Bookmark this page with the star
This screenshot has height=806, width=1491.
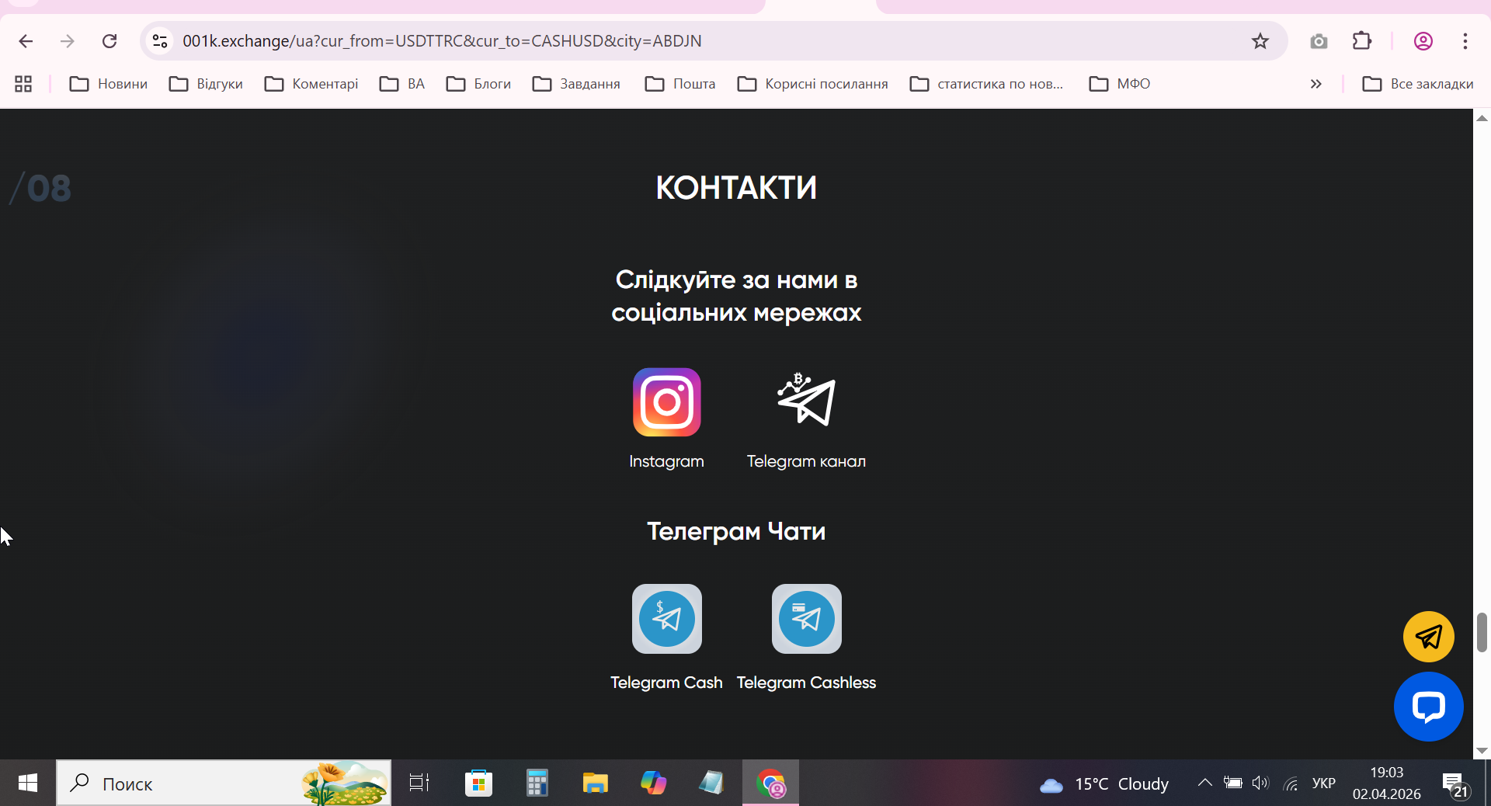pyautogui.click(x=1260, y=41)
